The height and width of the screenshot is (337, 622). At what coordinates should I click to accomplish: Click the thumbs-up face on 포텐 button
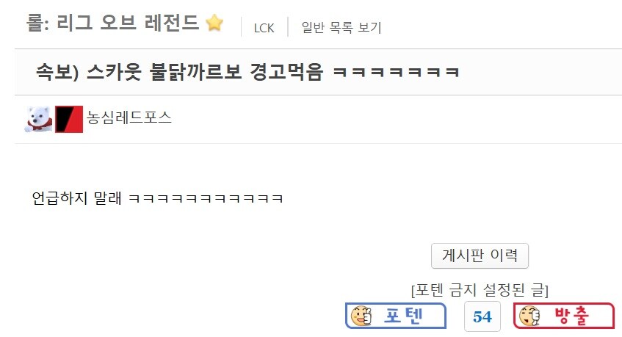coord(362,316)
